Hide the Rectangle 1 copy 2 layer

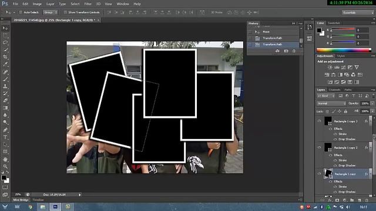(319, 147)
